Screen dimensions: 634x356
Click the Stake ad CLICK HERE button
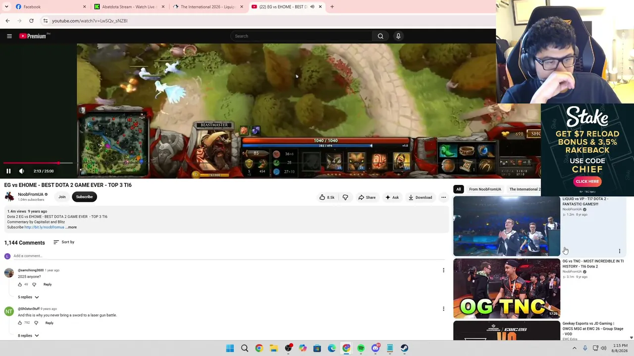(587, 181)
